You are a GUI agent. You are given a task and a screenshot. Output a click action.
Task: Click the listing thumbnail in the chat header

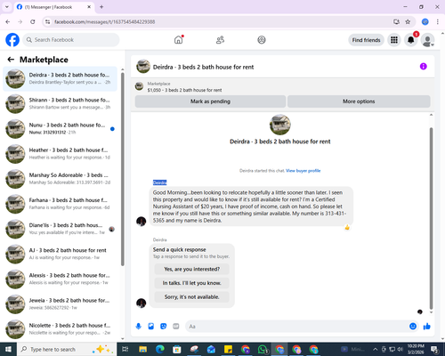(143, 66)
